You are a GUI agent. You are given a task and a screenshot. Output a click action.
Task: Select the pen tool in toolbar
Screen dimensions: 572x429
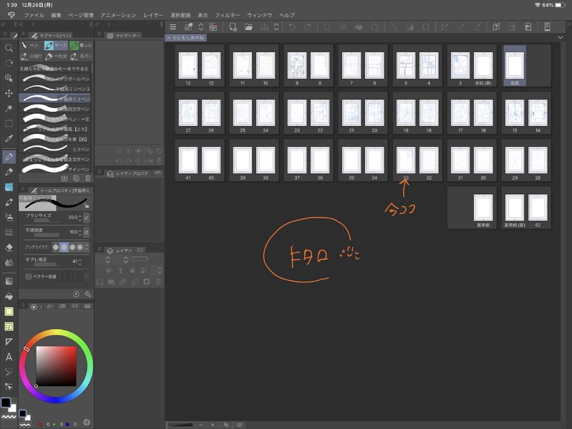click(x=9, y=157)
